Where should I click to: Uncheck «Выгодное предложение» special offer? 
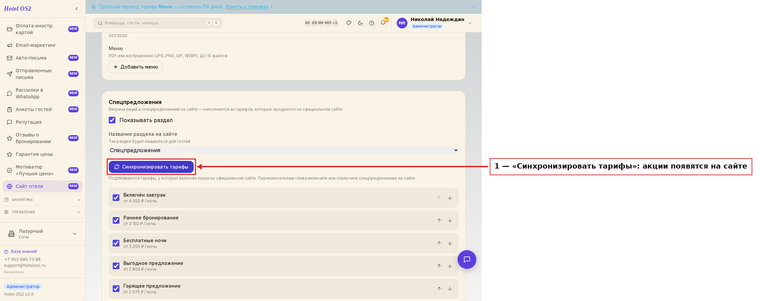coord(116,266)
